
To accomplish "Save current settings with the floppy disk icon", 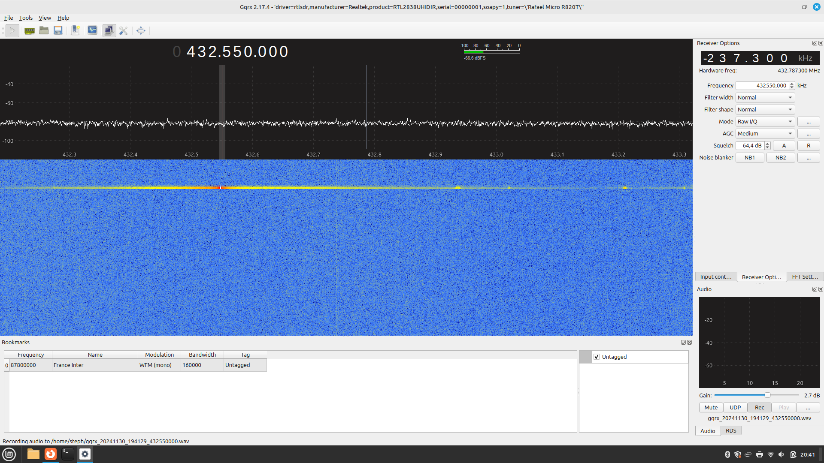I will (58, 30).
